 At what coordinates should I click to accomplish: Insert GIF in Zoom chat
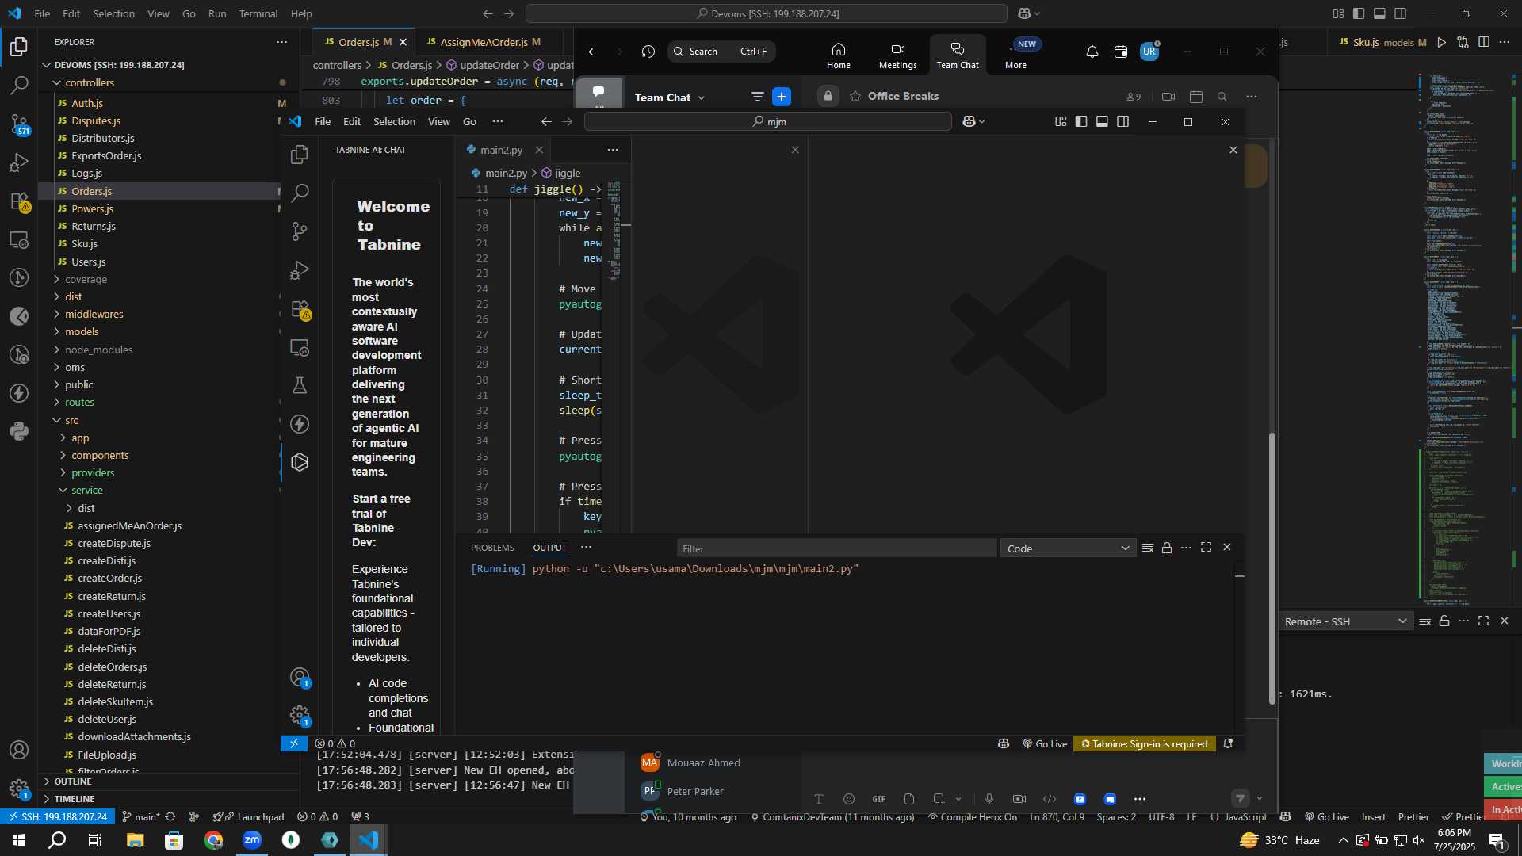point(879,799)
